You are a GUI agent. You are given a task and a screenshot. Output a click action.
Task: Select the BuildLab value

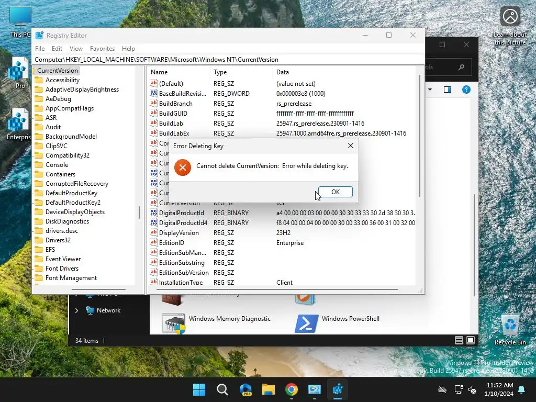point(171,123)
